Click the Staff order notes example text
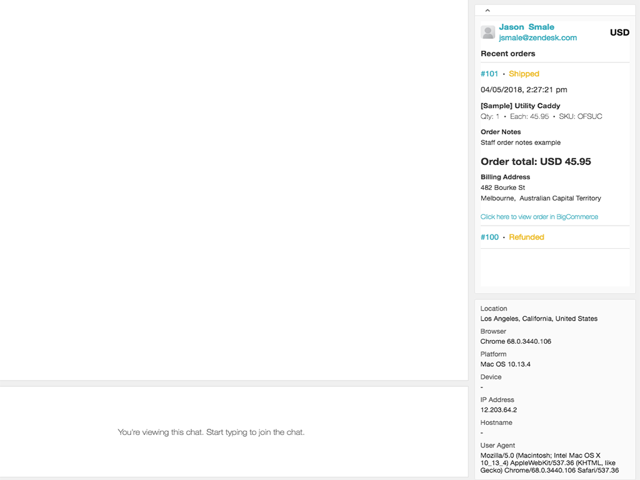640x480 pixels. coord(520,142)
